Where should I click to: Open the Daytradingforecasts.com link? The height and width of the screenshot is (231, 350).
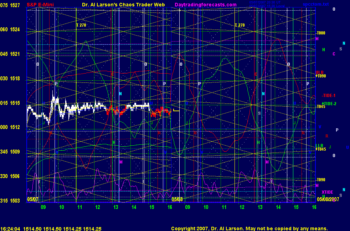[x=206, y=5]
